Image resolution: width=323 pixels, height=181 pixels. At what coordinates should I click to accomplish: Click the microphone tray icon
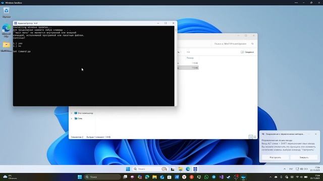281,177
